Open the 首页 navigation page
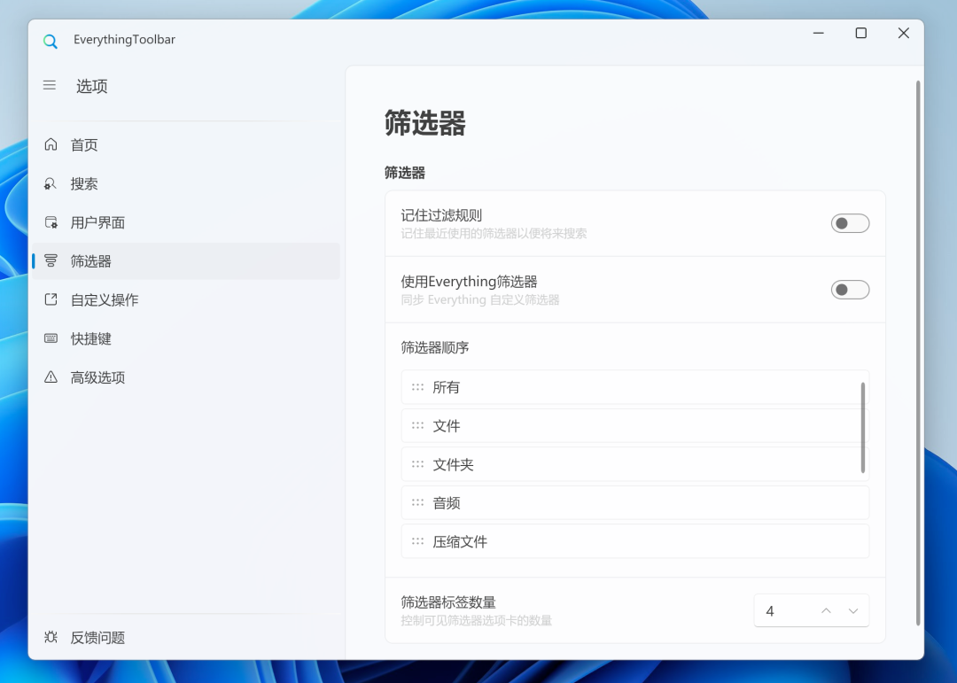The image size is (957, 683). (186, 144)
